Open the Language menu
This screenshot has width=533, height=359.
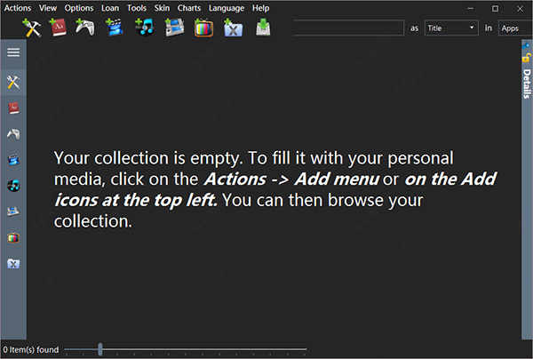(226, 8)
